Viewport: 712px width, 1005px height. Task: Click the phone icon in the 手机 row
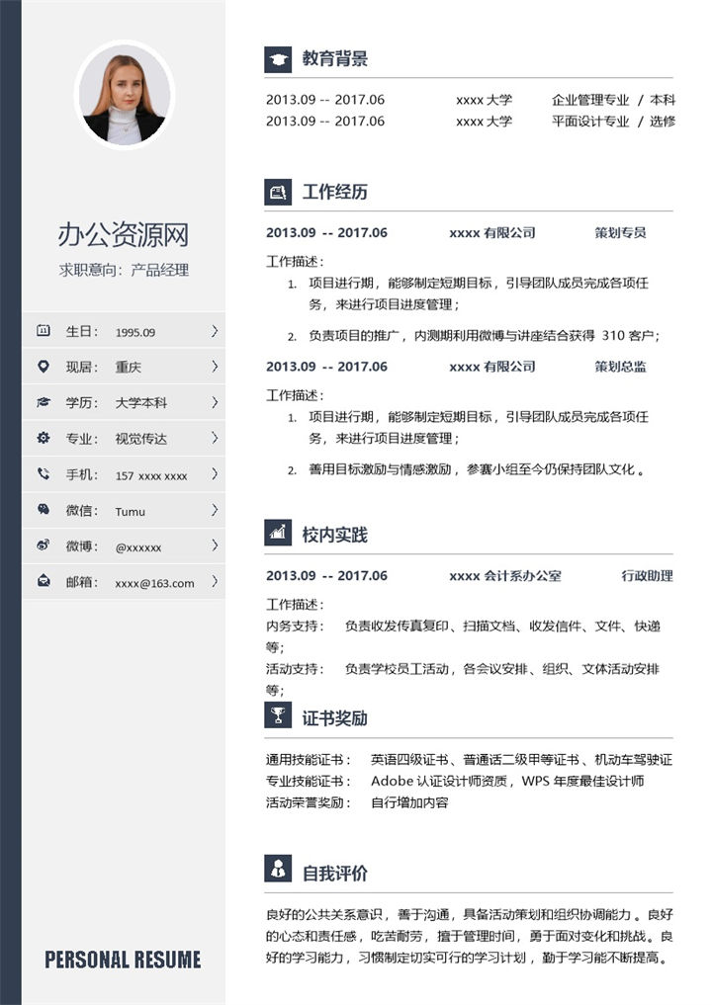(43, 473)
